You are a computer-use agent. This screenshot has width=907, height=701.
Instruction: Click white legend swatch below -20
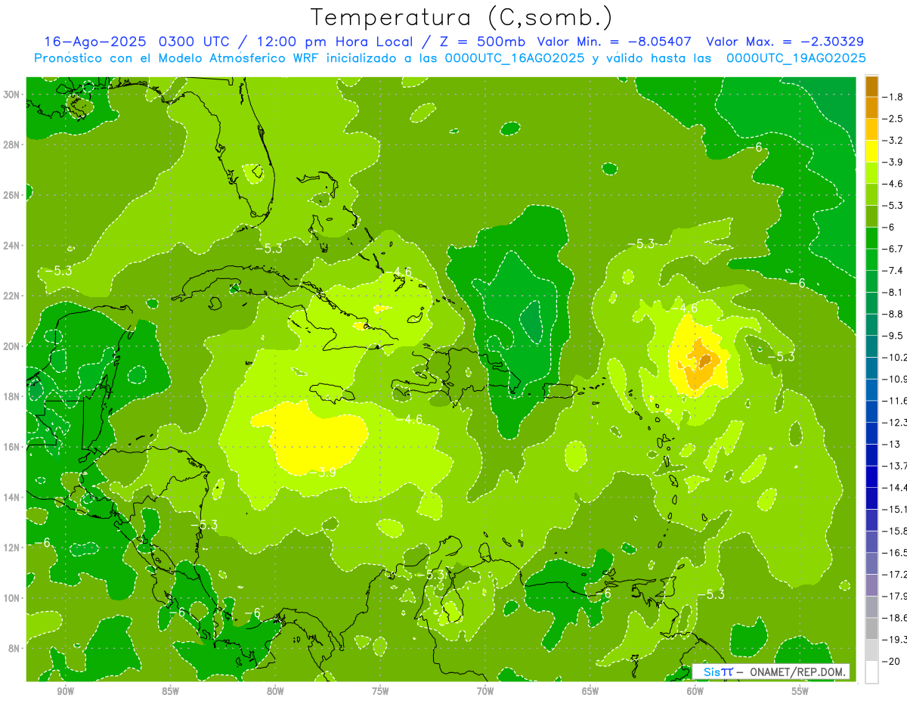tap(871, 672)
